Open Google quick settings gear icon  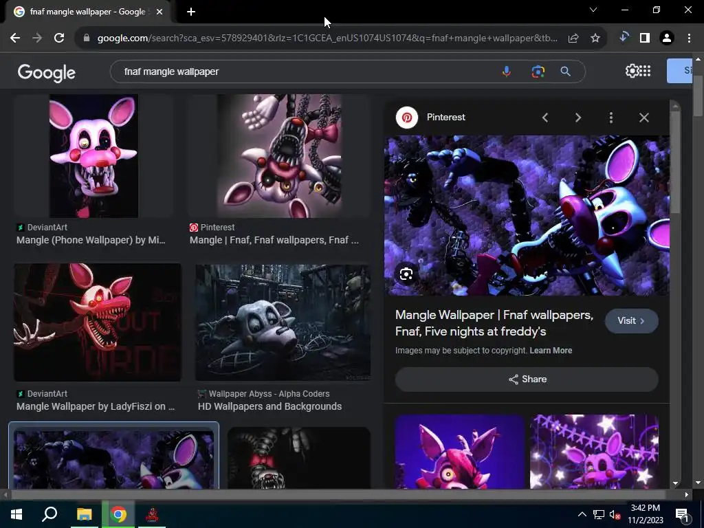click(x=632, y=71)
